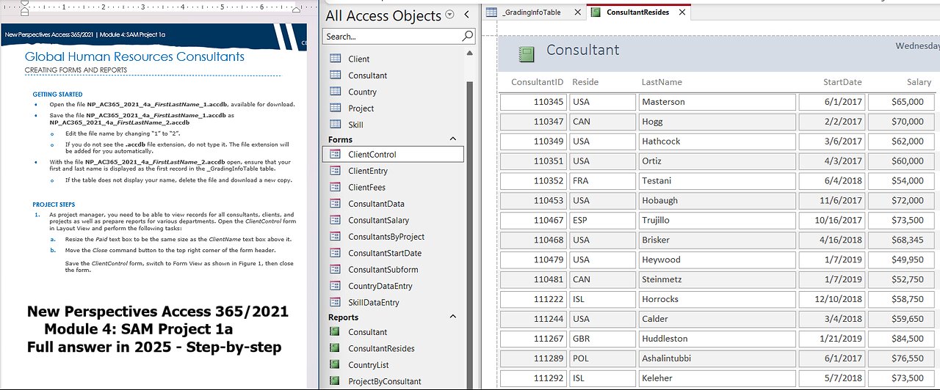Select ConsultantSalary in the Forms list

(x=378, y=220)
